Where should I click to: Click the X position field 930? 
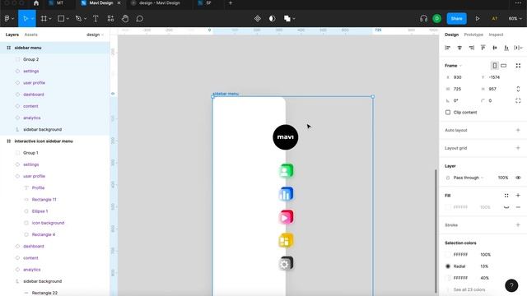tap(460, 77)
